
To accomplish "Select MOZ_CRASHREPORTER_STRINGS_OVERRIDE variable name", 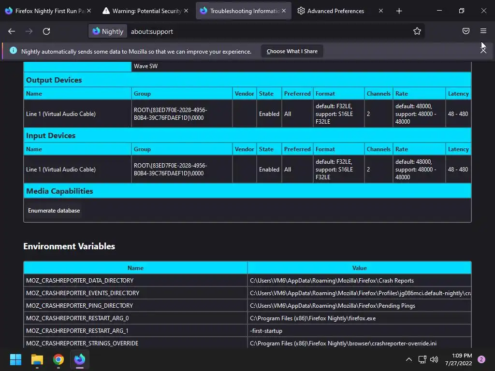I will pos(82,343).
